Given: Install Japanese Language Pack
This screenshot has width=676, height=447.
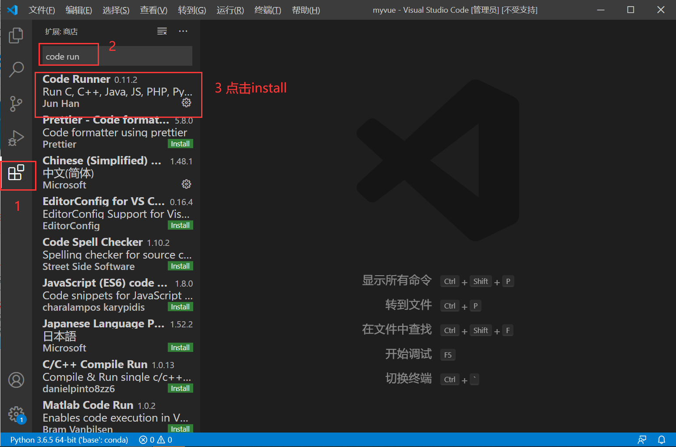Looking at the screenshot, I should tap(181, 348).
